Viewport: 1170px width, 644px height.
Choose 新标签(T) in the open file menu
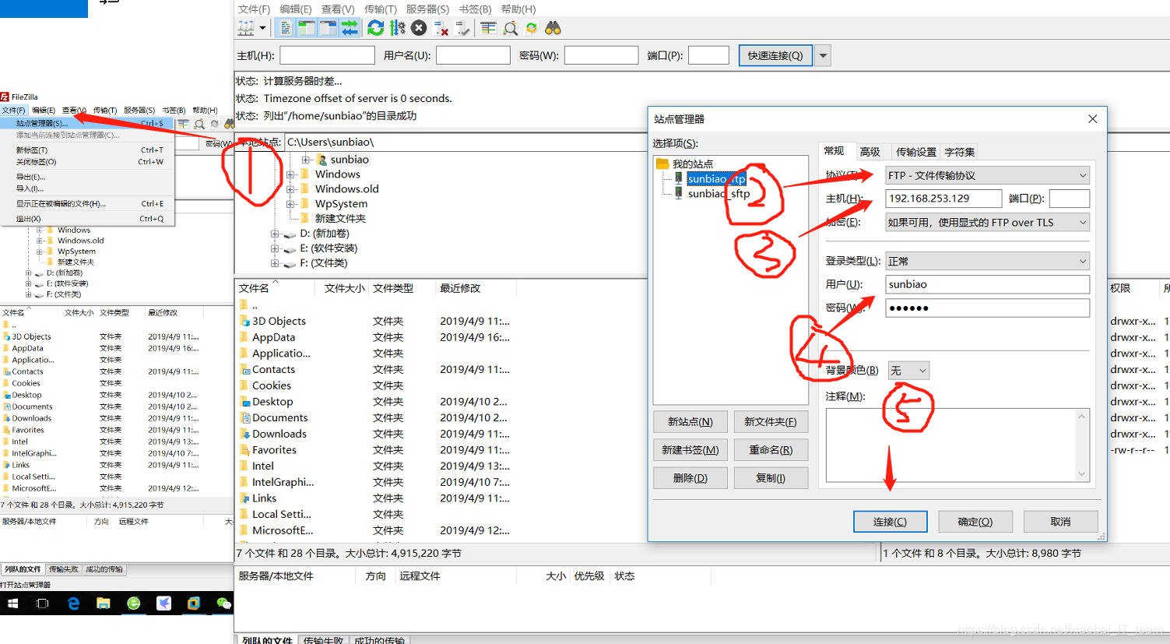[x=87, y=150]
